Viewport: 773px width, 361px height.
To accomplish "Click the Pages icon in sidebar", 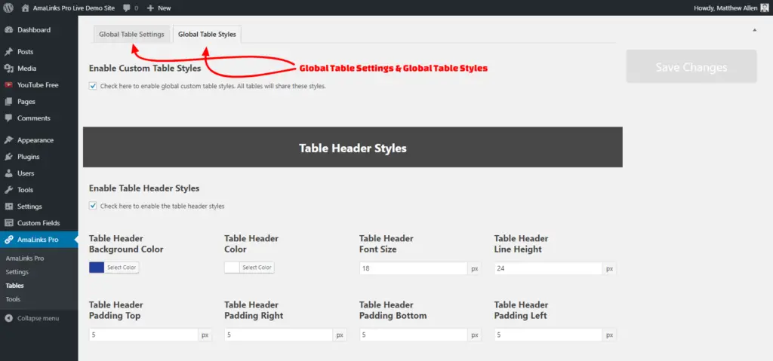I will 8,102.
